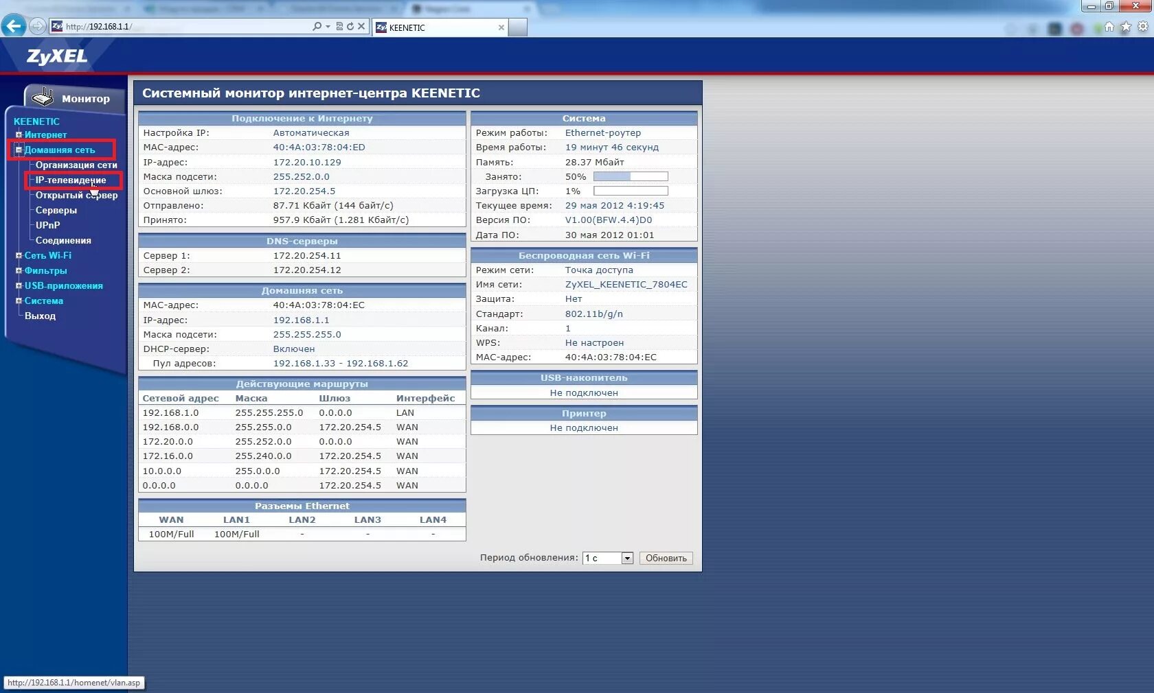Open the browser Tools gear icon
Image resolution: width=1154 pixels, height=693 pixels.
1143,27
